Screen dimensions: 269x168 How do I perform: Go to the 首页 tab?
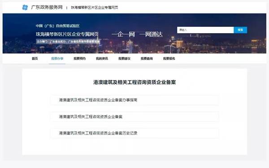(x=35, y=59)
